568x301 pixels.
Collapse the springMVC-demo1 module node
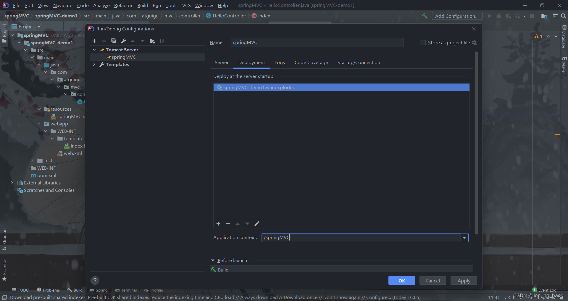click(19, 42)
